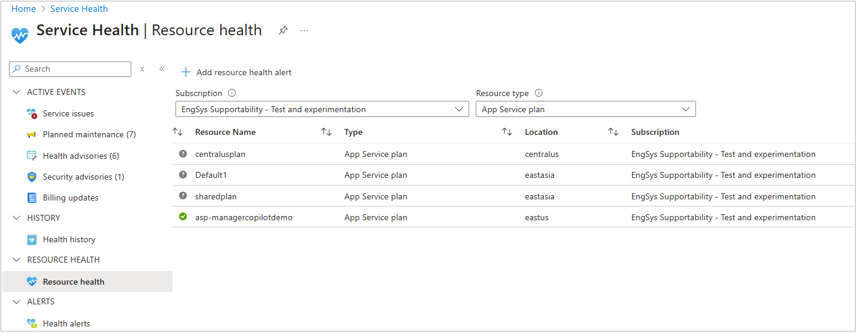Open the Subscription dropdown
Viewport: 856px width, 333px height.
pyautogui.click(x=321, y=109)
